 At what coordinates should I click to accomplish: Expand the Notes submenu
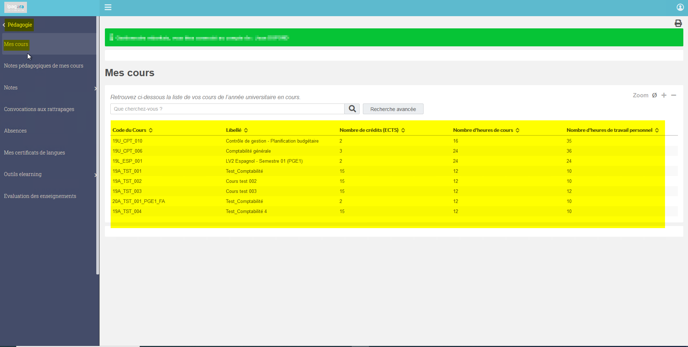click(x=50, y=88)
